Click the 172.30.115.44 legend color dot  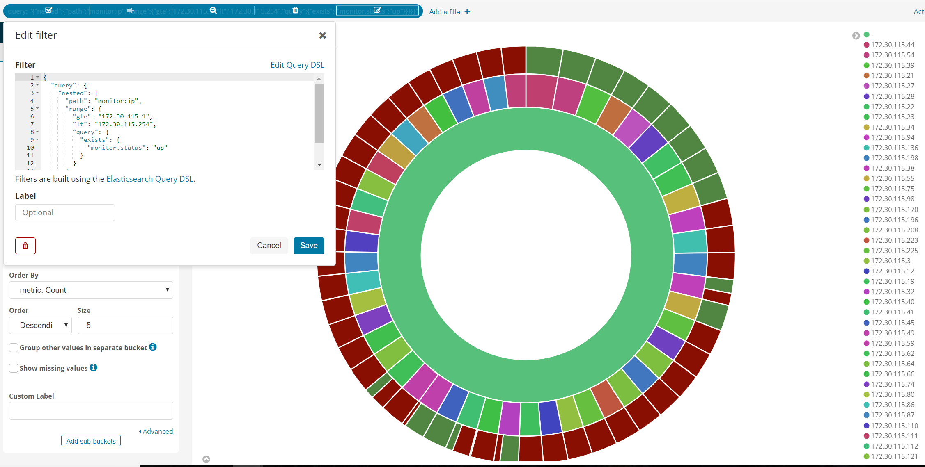click(867, 45)
